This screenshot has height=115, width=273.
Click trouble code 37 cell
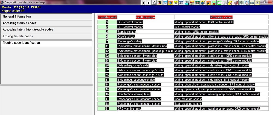[x=107, y=80]
